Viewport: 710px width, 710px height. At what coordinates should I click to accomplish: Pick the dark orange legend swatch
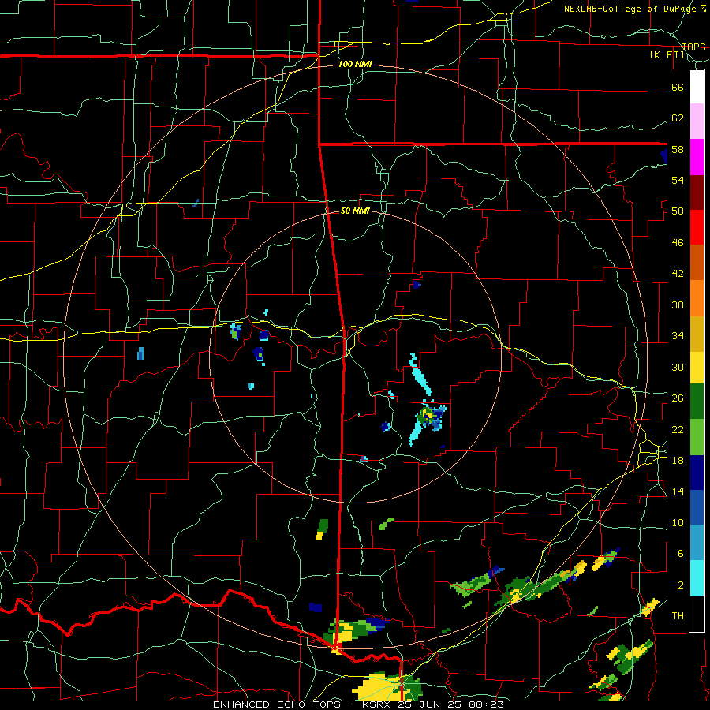tap(697, 262)
